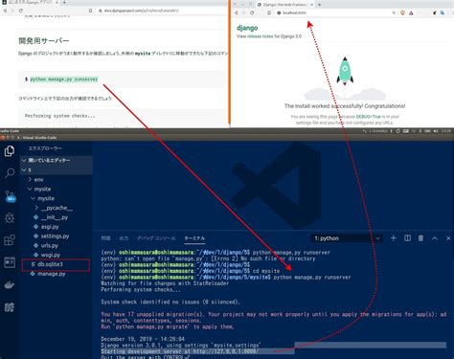Click 'The install worked successfully! Congratulations!' text

tap(345, 106)
